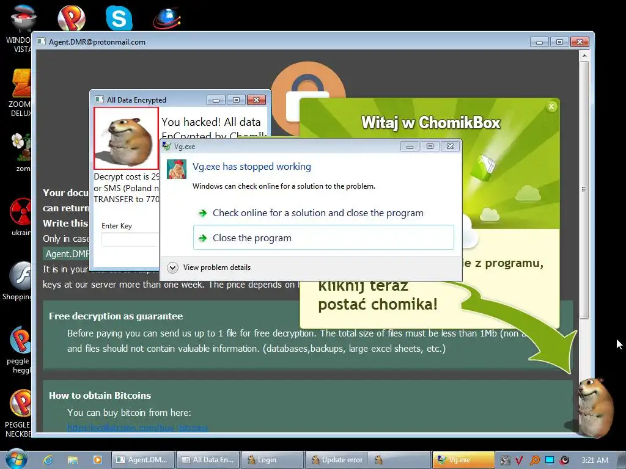Click the 3:21 AM system clock
This screenshot has width=626, height=469.
[595, 460]
